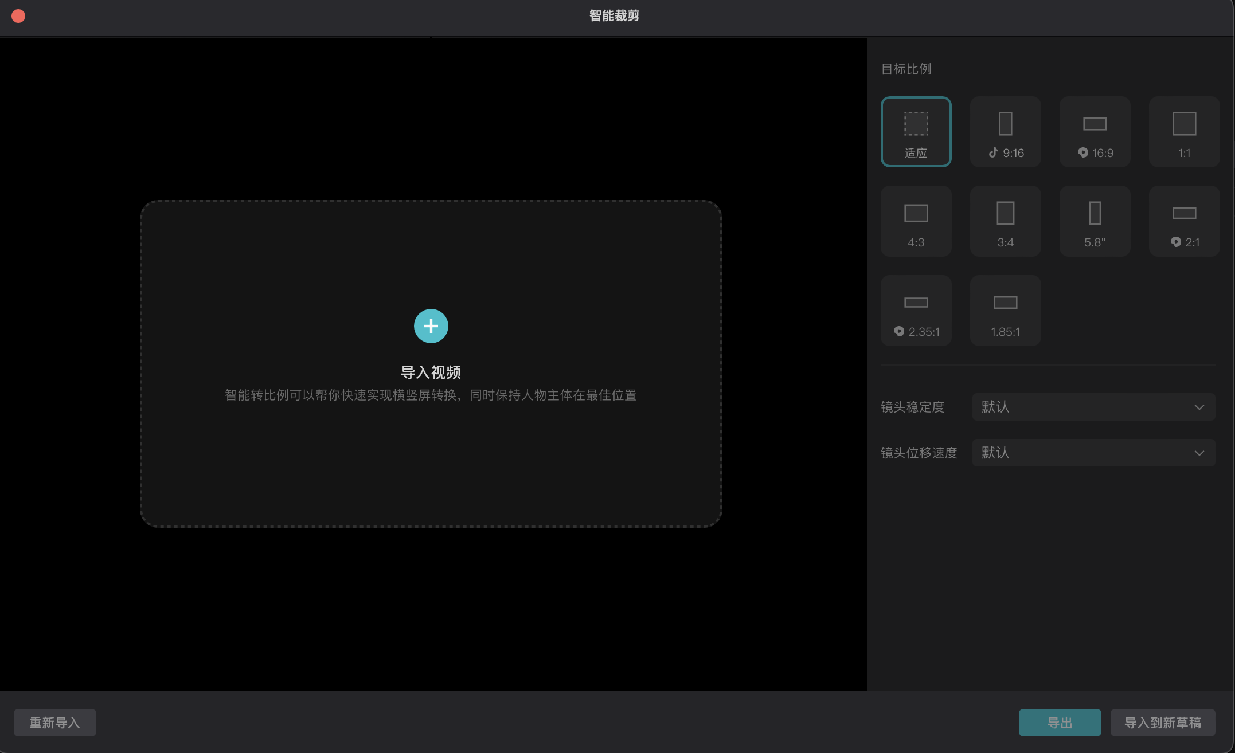Image resolution: width=1235 pixels, height=753 pixels.
Task: Pick the 1:1 square ratio option
Action: pyautogui.click(x=1184, y=132)
